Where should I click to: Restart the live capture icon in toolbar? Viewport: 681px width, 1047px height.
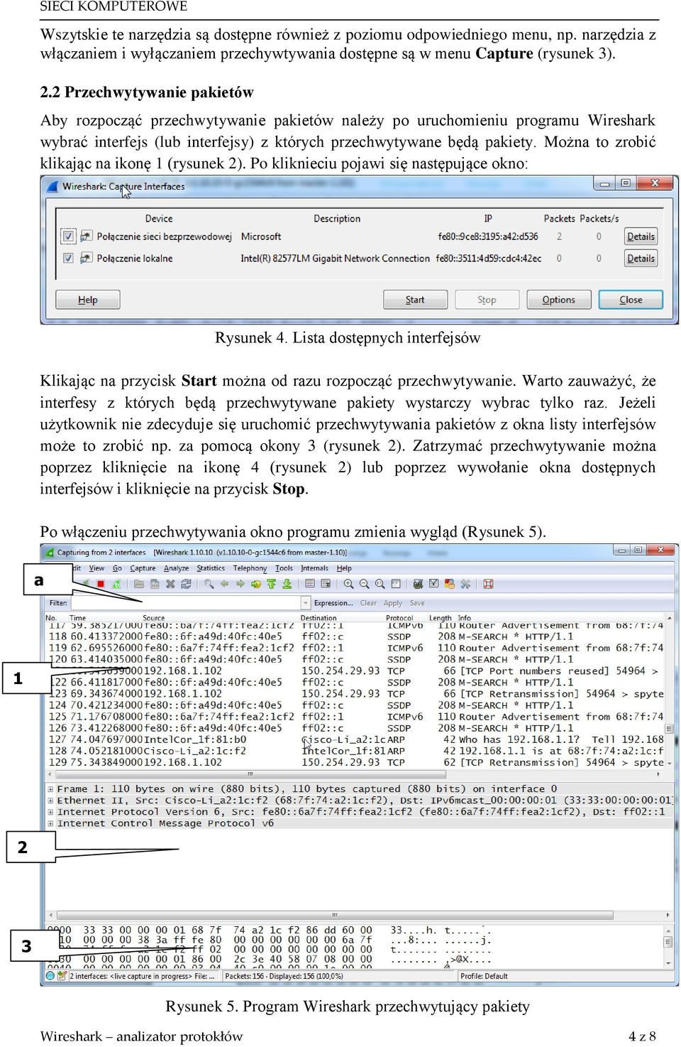click(116, 584)
